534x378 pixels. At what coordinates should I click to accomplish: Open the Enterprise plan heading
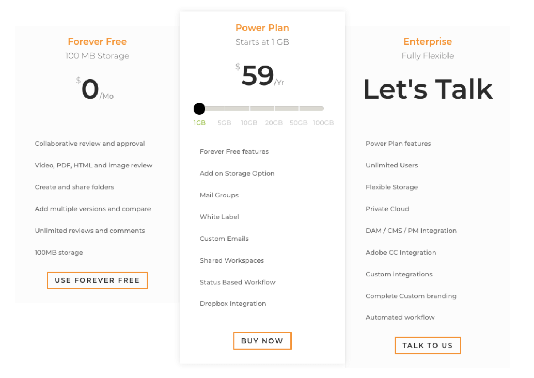tap(428, 42)
